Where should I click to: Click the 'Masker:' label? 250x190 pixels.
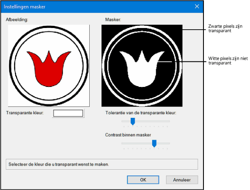coord(113,20)
